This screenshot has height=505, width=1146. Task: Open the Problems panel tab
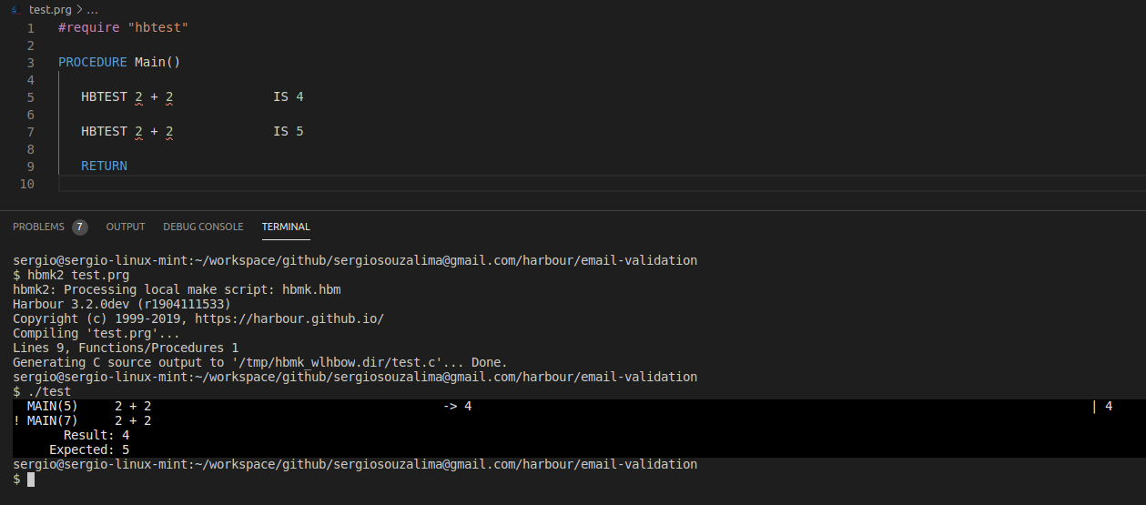[x=38, y=227]
